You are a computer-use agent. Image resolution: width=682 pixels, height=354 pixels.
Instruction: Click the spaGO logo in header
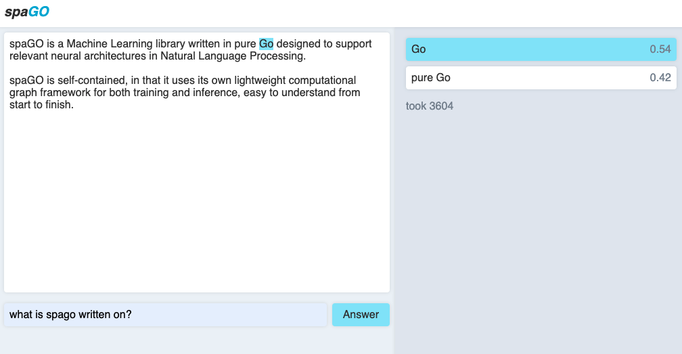[27, 12]
